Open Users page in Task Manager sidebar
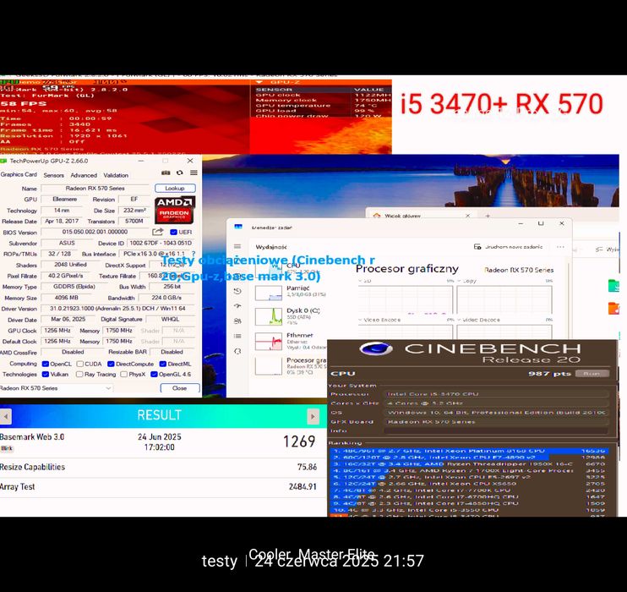The width and height of the screenshot is (627, 592). click(237, 321)
